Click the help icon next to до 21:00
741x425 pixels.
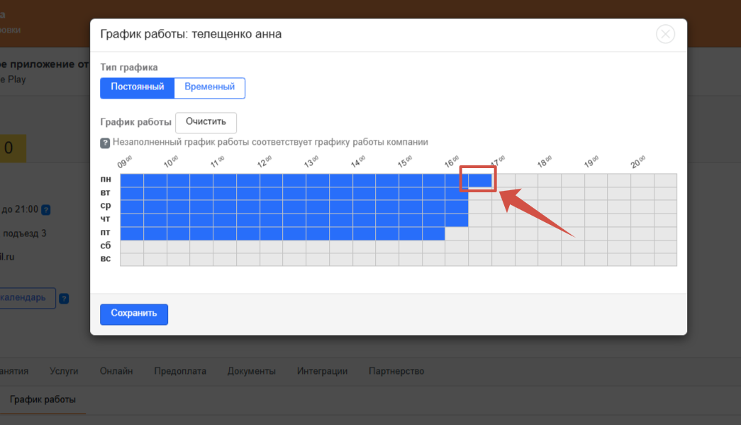[x=46, y=209]
